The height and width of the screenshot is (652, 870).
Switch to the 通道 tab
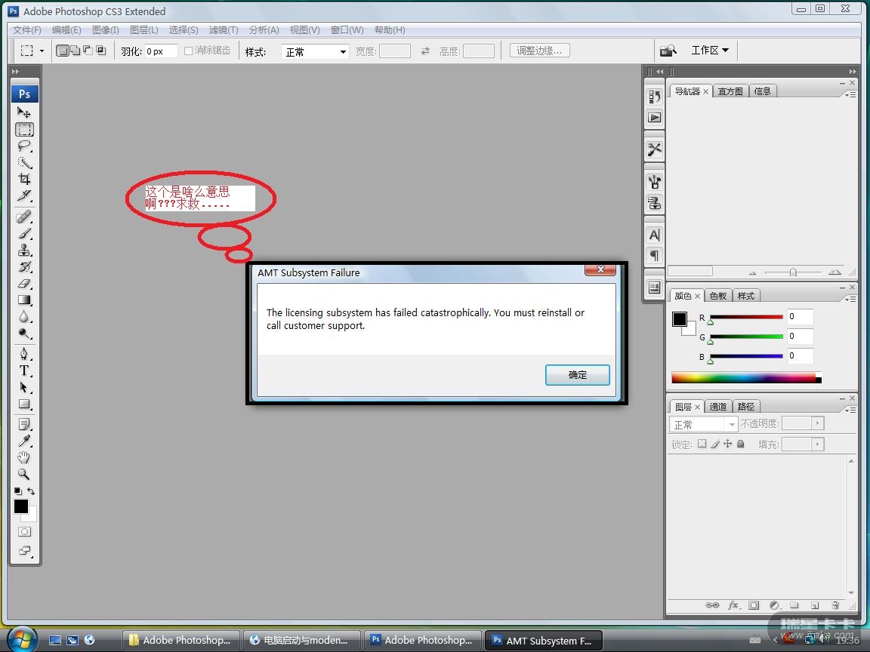tap(718, 407)
